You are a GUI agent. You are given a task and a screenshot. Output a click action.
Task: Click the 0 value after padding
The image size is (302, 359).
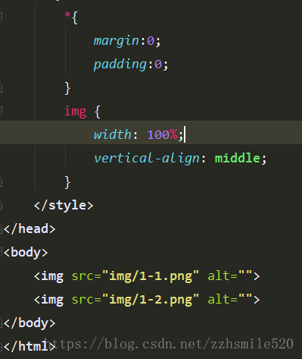[158, 65]
